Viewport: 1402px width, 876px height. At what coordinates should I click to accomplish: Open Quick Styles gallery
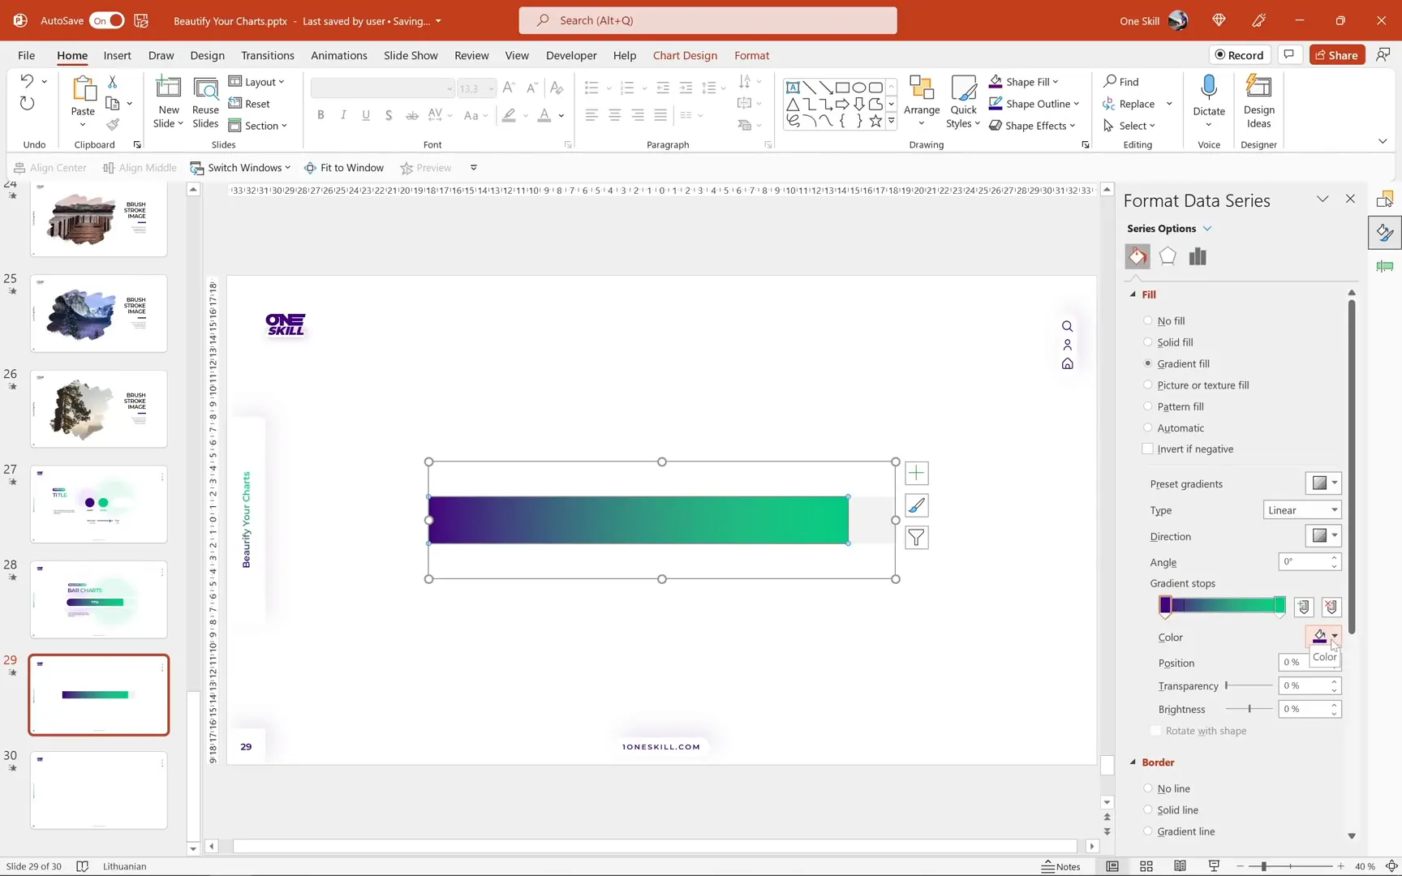click(x=963, y=102)
